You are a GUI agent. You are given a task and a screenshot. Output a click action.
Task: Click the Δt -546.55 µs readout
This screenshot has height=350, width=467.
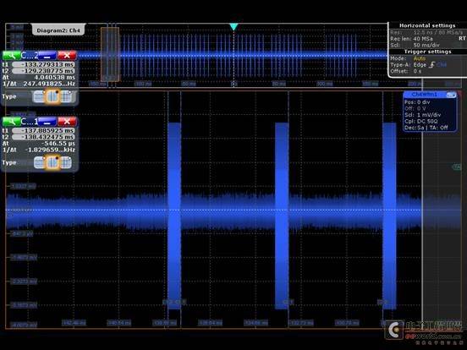pyautogui.click(x=58, y=144)
